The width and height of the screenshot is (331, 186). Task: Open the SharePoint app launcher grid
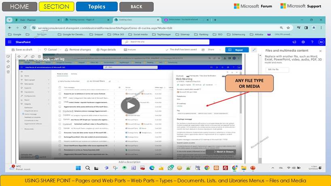point(9,42)
